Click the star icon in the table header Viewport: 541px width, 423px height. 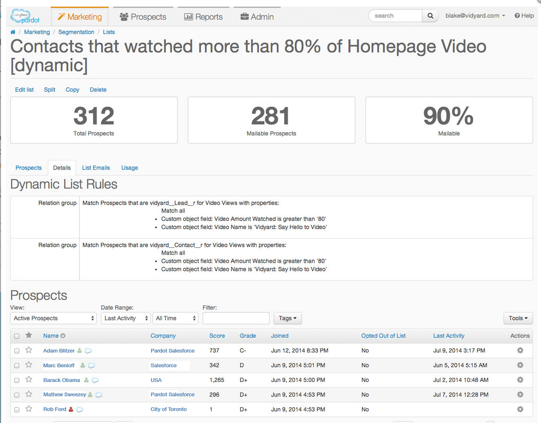click(29, 335)
